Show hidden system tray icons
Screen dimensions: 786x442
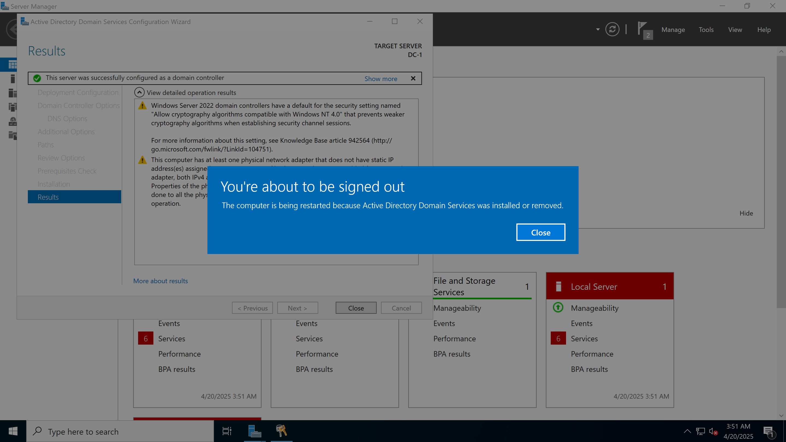687,431
